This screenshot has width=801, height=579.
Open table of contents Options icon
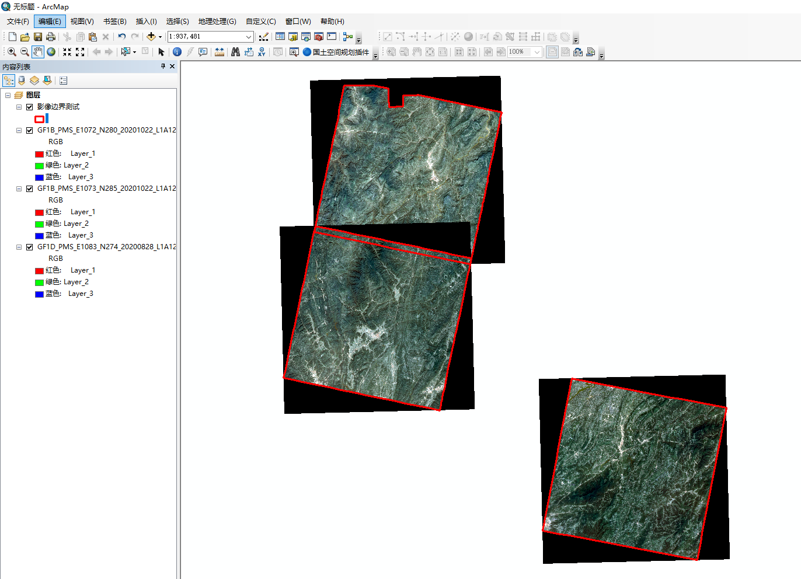pyautogui.click(x=64, y=81)
